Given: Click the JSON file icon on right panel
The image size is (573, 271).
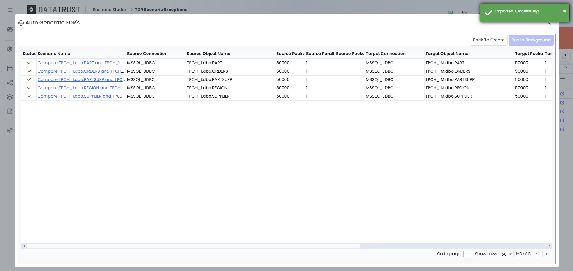Looking at the screenshot, I should [564, 56].
